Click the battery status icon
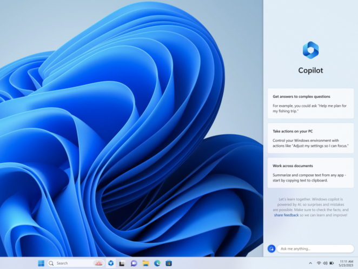 coord(332,263)
